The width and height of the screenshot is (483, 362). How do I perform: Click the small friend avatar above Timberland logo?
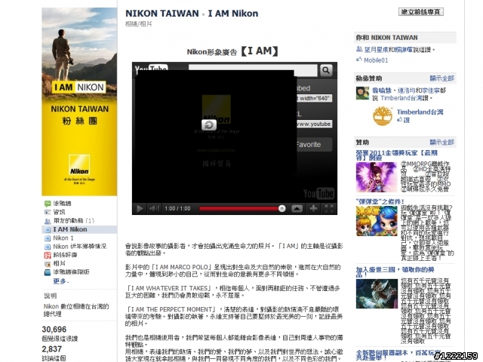pyautogui.click(x=362, y=94)
